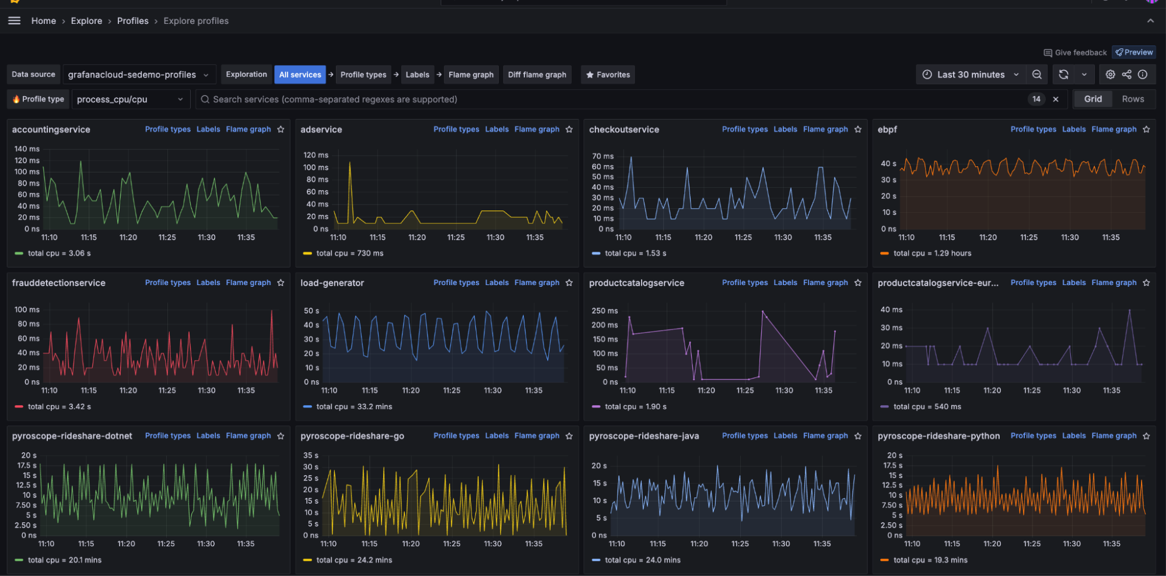Click the info icon next to share
Viewport: 1166px width, 576px height.
pos(1143,74)
